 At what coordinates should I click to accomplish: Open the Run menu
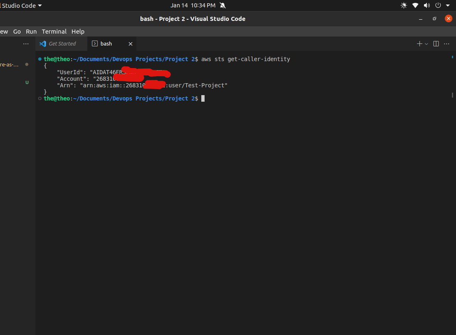tap(31, 31)
